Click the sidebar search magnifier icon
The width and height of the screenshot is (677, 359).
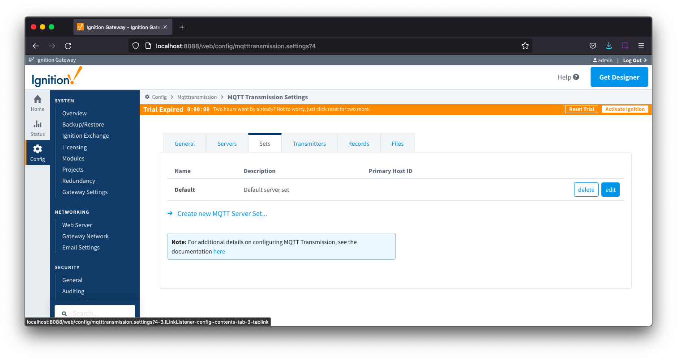[x=64, y=313]
